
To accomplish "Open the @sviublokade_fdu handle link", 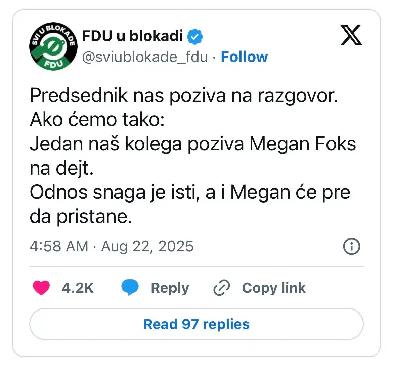I will (145, 57).
